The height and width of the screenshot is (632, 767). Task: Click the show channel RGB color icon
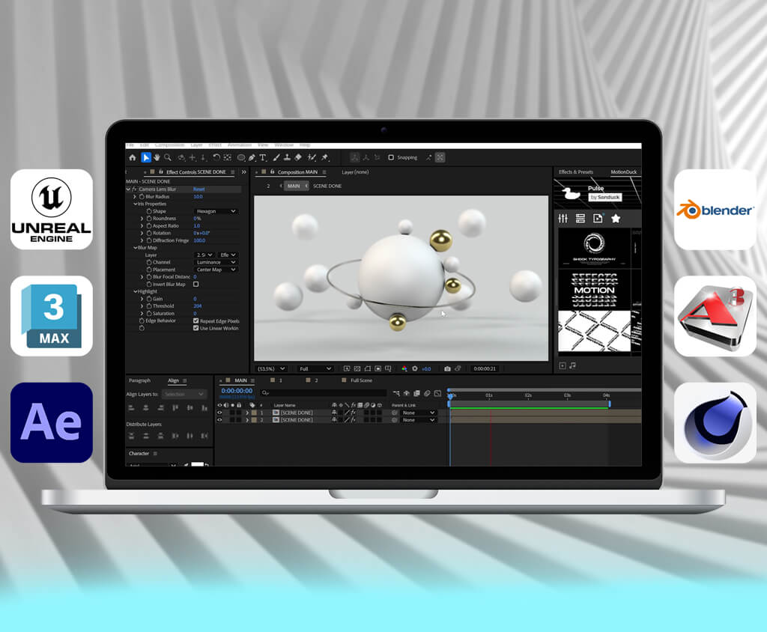pyautogui.click(x=404, y=369)
